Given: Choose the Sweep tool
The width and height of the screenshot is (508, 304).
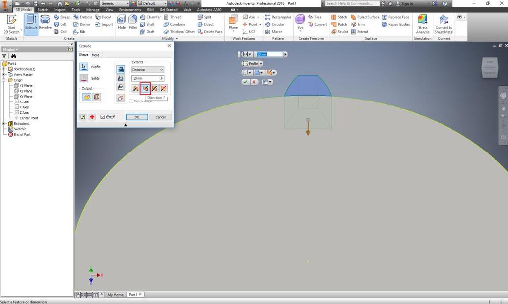Looking at the screenshot, I should click(62, 17).
